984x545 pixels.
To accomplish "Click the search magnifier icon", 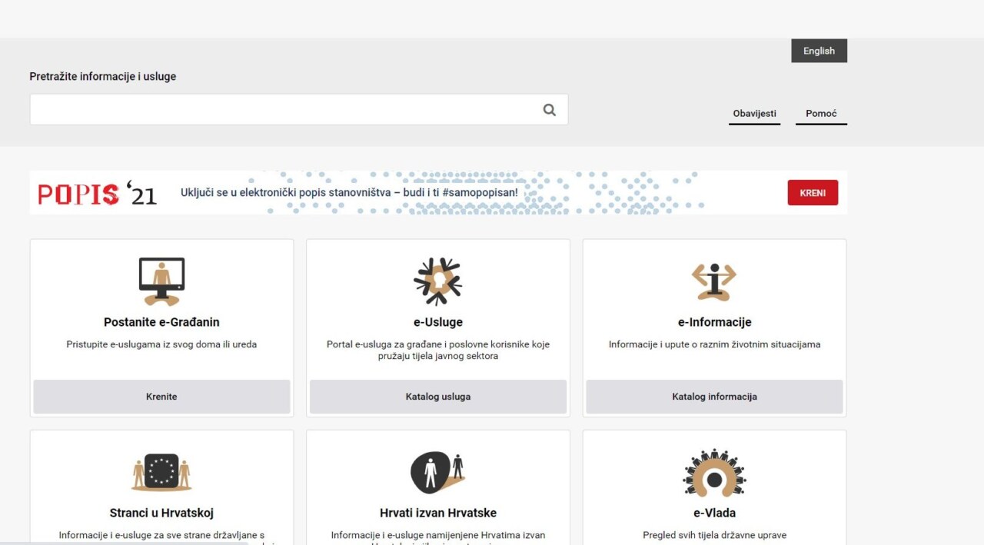I will (x=549, y=110).
